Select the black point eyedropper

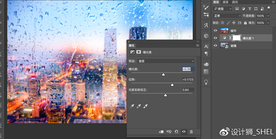pos(132,106)
